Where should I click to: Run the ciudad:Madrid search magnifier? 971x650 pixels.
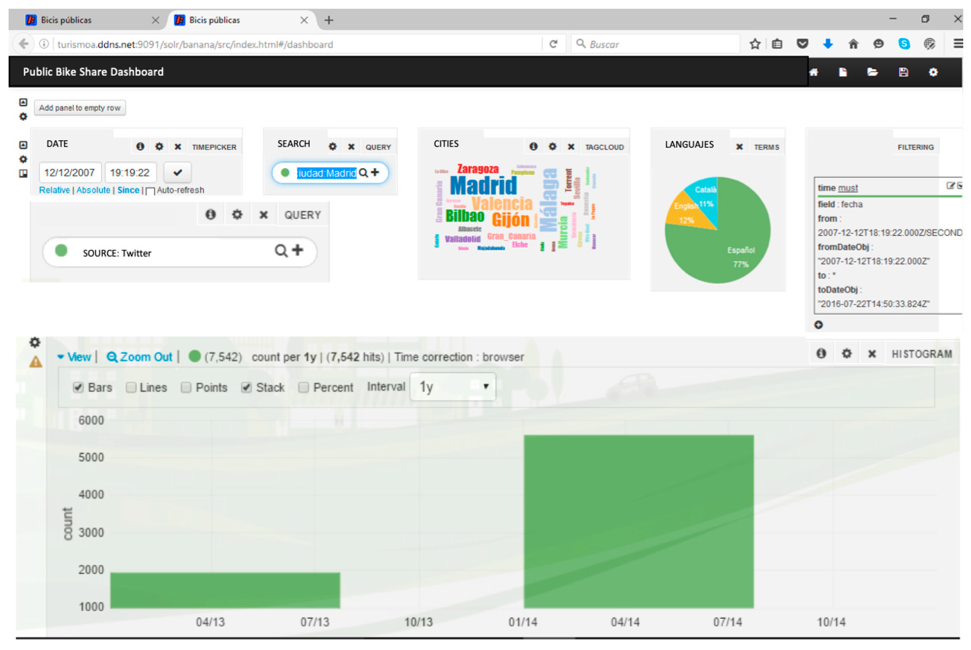coord(363,173)
